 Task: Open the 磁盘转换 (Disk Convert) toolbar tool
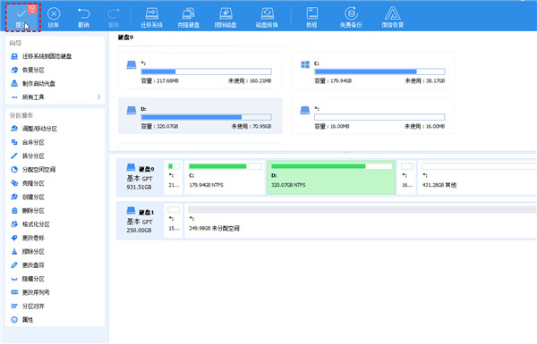click(267, 17)
